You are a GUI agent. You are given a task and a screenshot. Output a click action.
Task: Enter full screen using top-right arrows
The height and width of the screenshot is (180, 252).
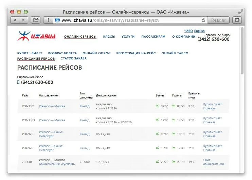pos(240,12)
